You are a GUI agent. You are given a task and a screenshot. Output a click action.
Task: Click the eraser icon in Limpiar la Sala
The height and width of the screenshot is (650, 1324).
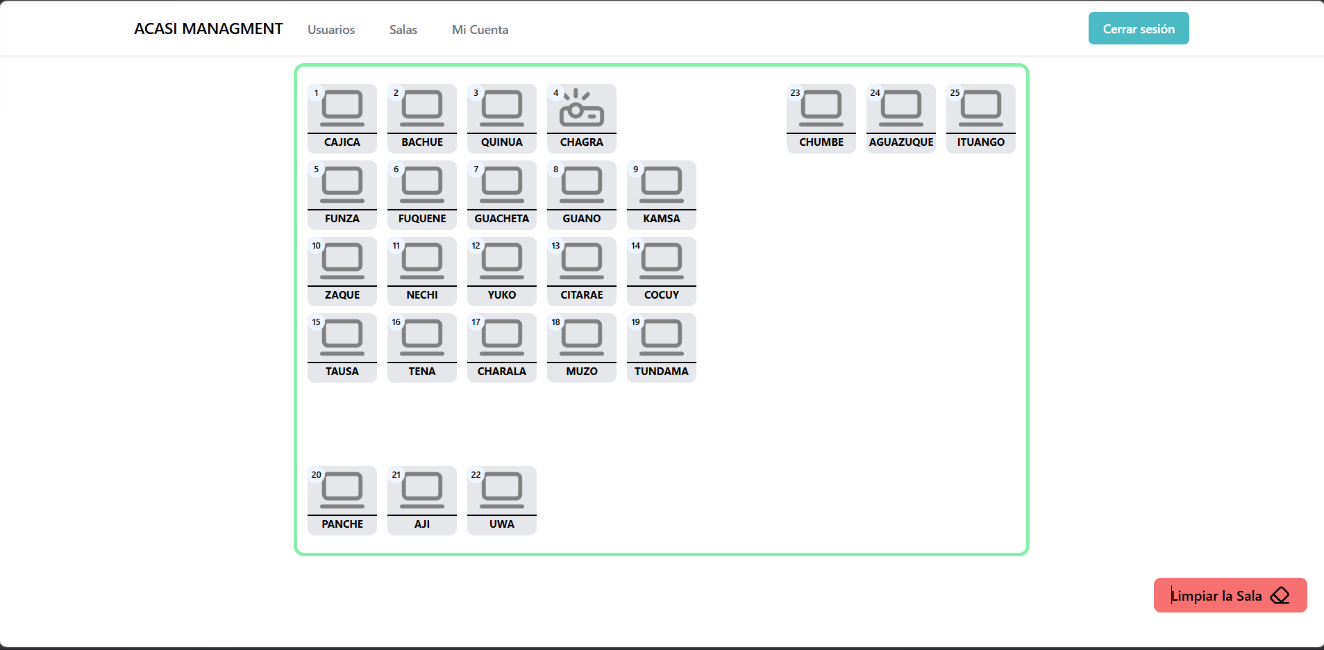click(1280, 596)
